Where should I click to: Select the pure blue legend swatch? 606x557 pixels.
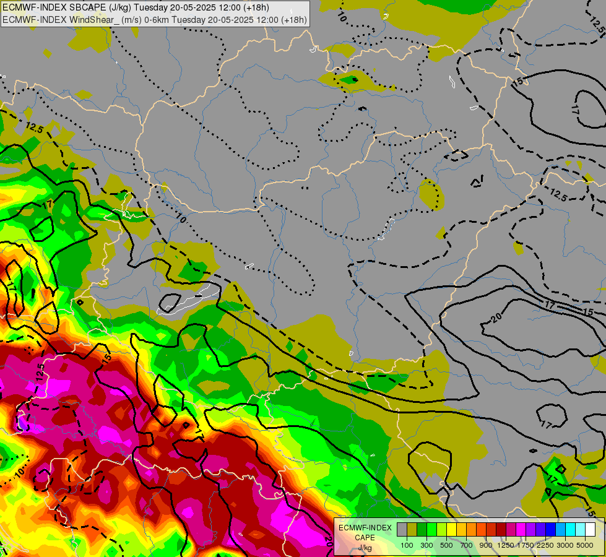coord(550,530)
